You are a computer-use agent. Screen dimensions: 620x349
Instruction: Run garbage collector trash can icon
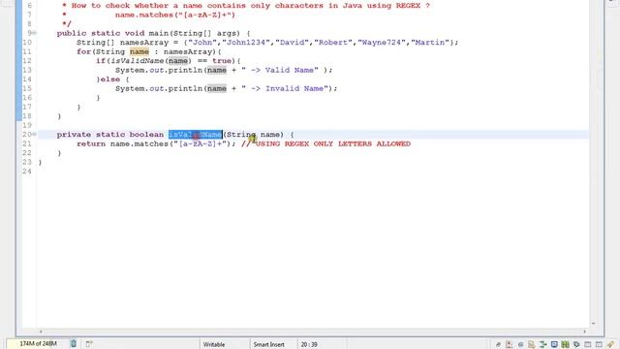coord(74,343)
